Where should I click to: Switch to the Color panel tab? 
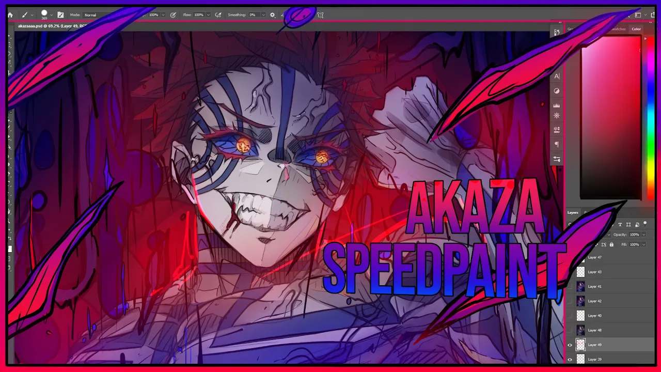click(x=636, y=29)
